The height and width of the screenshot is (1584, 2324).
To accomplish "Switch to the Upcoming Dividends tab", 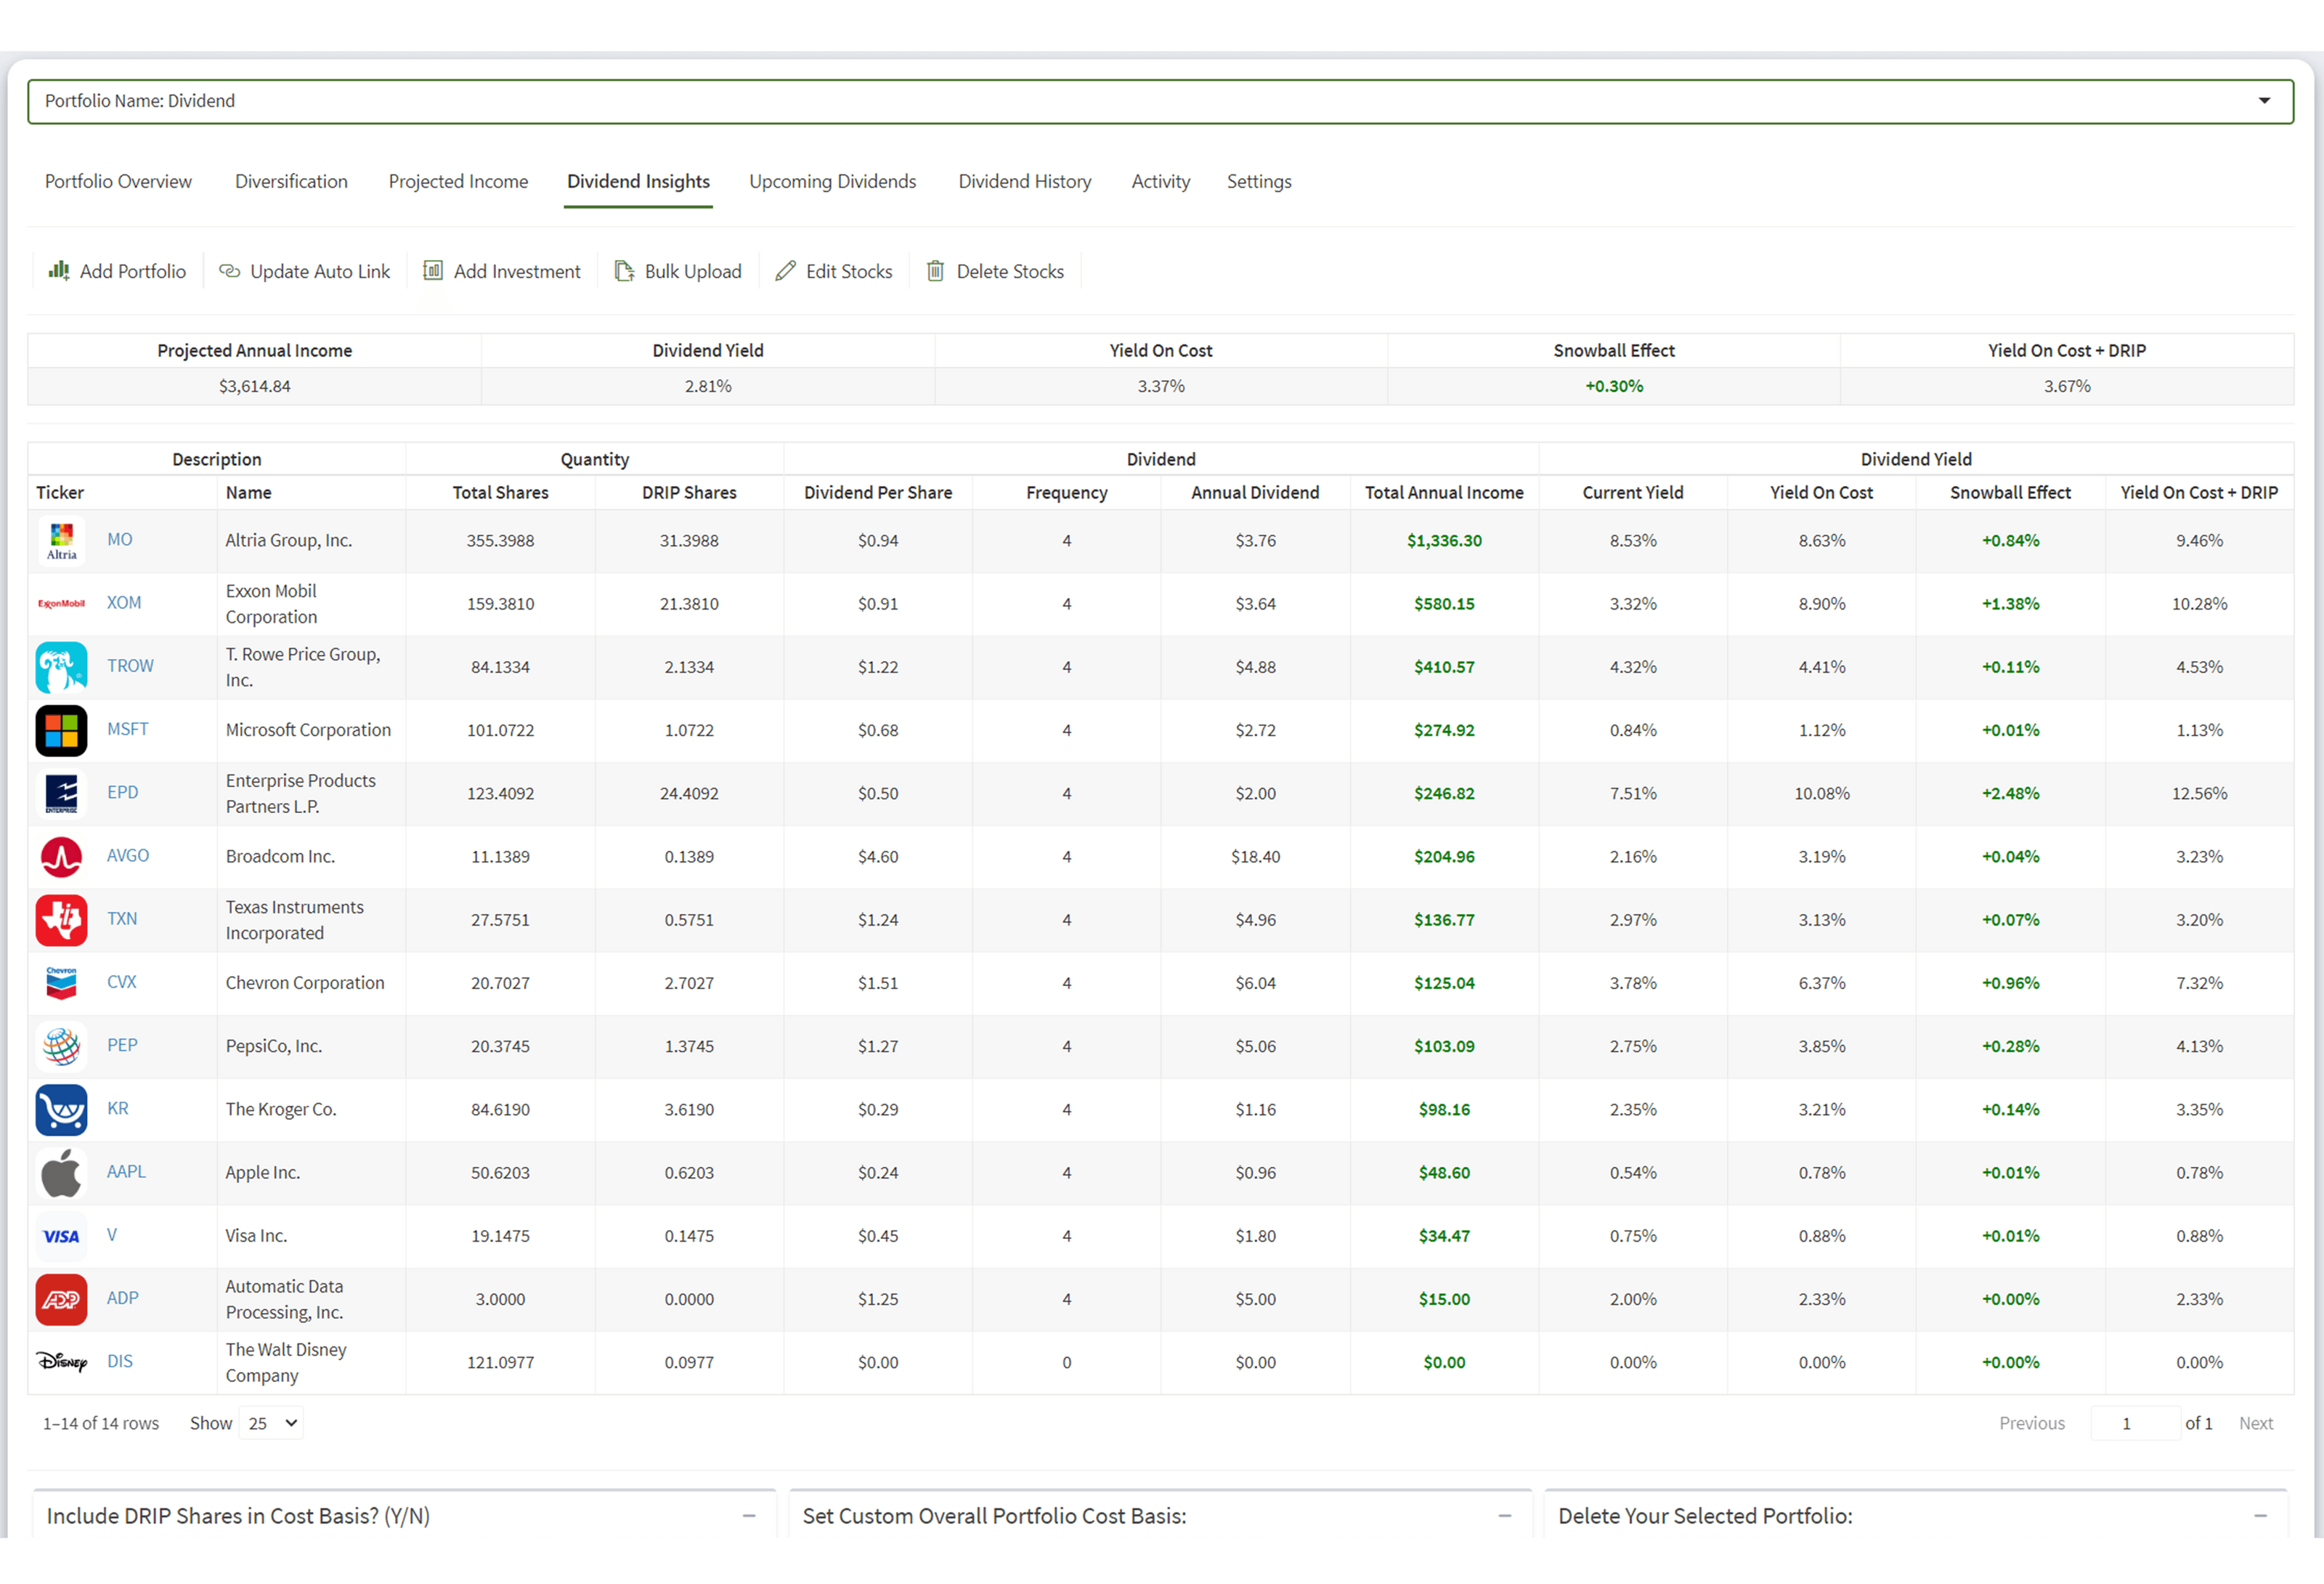I will [x=832, y=181].
